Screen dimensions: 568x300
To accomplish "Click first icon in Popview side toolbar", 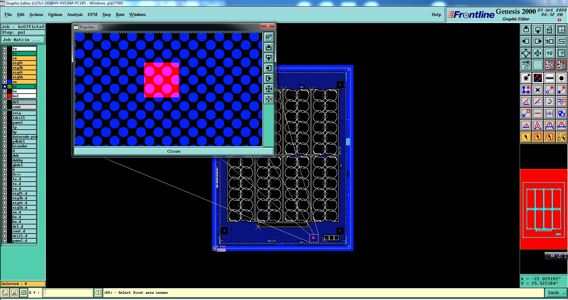I will pyautogui.click(x=269, y=37).
